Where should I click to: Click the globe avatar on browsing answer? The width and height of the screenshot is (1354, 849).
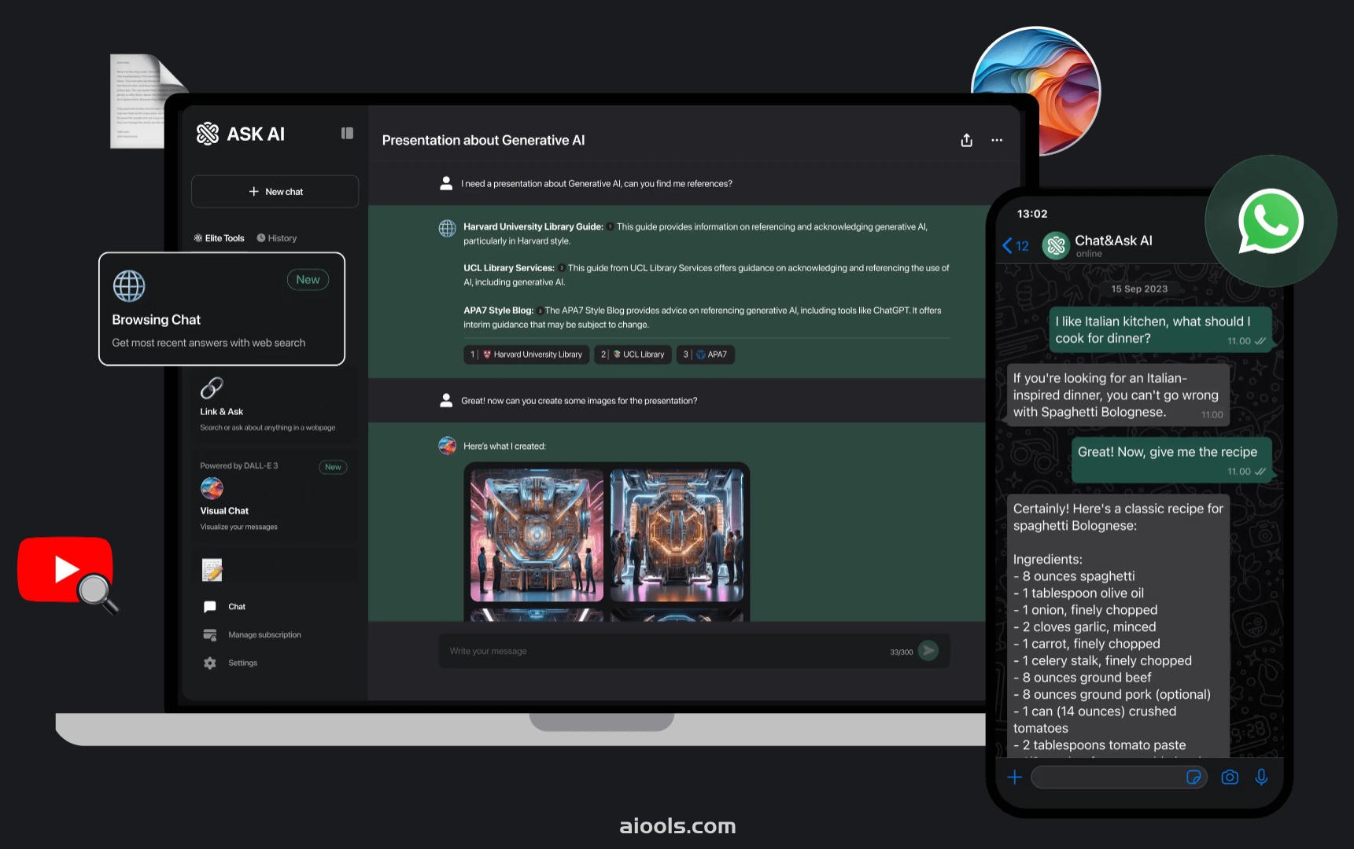(447, 228)
